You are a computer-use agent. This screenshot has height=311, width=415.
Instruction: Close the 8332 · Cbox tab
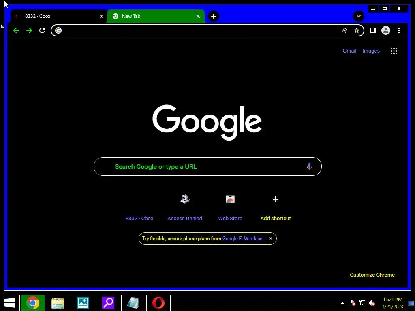click(x=101, y=16)
